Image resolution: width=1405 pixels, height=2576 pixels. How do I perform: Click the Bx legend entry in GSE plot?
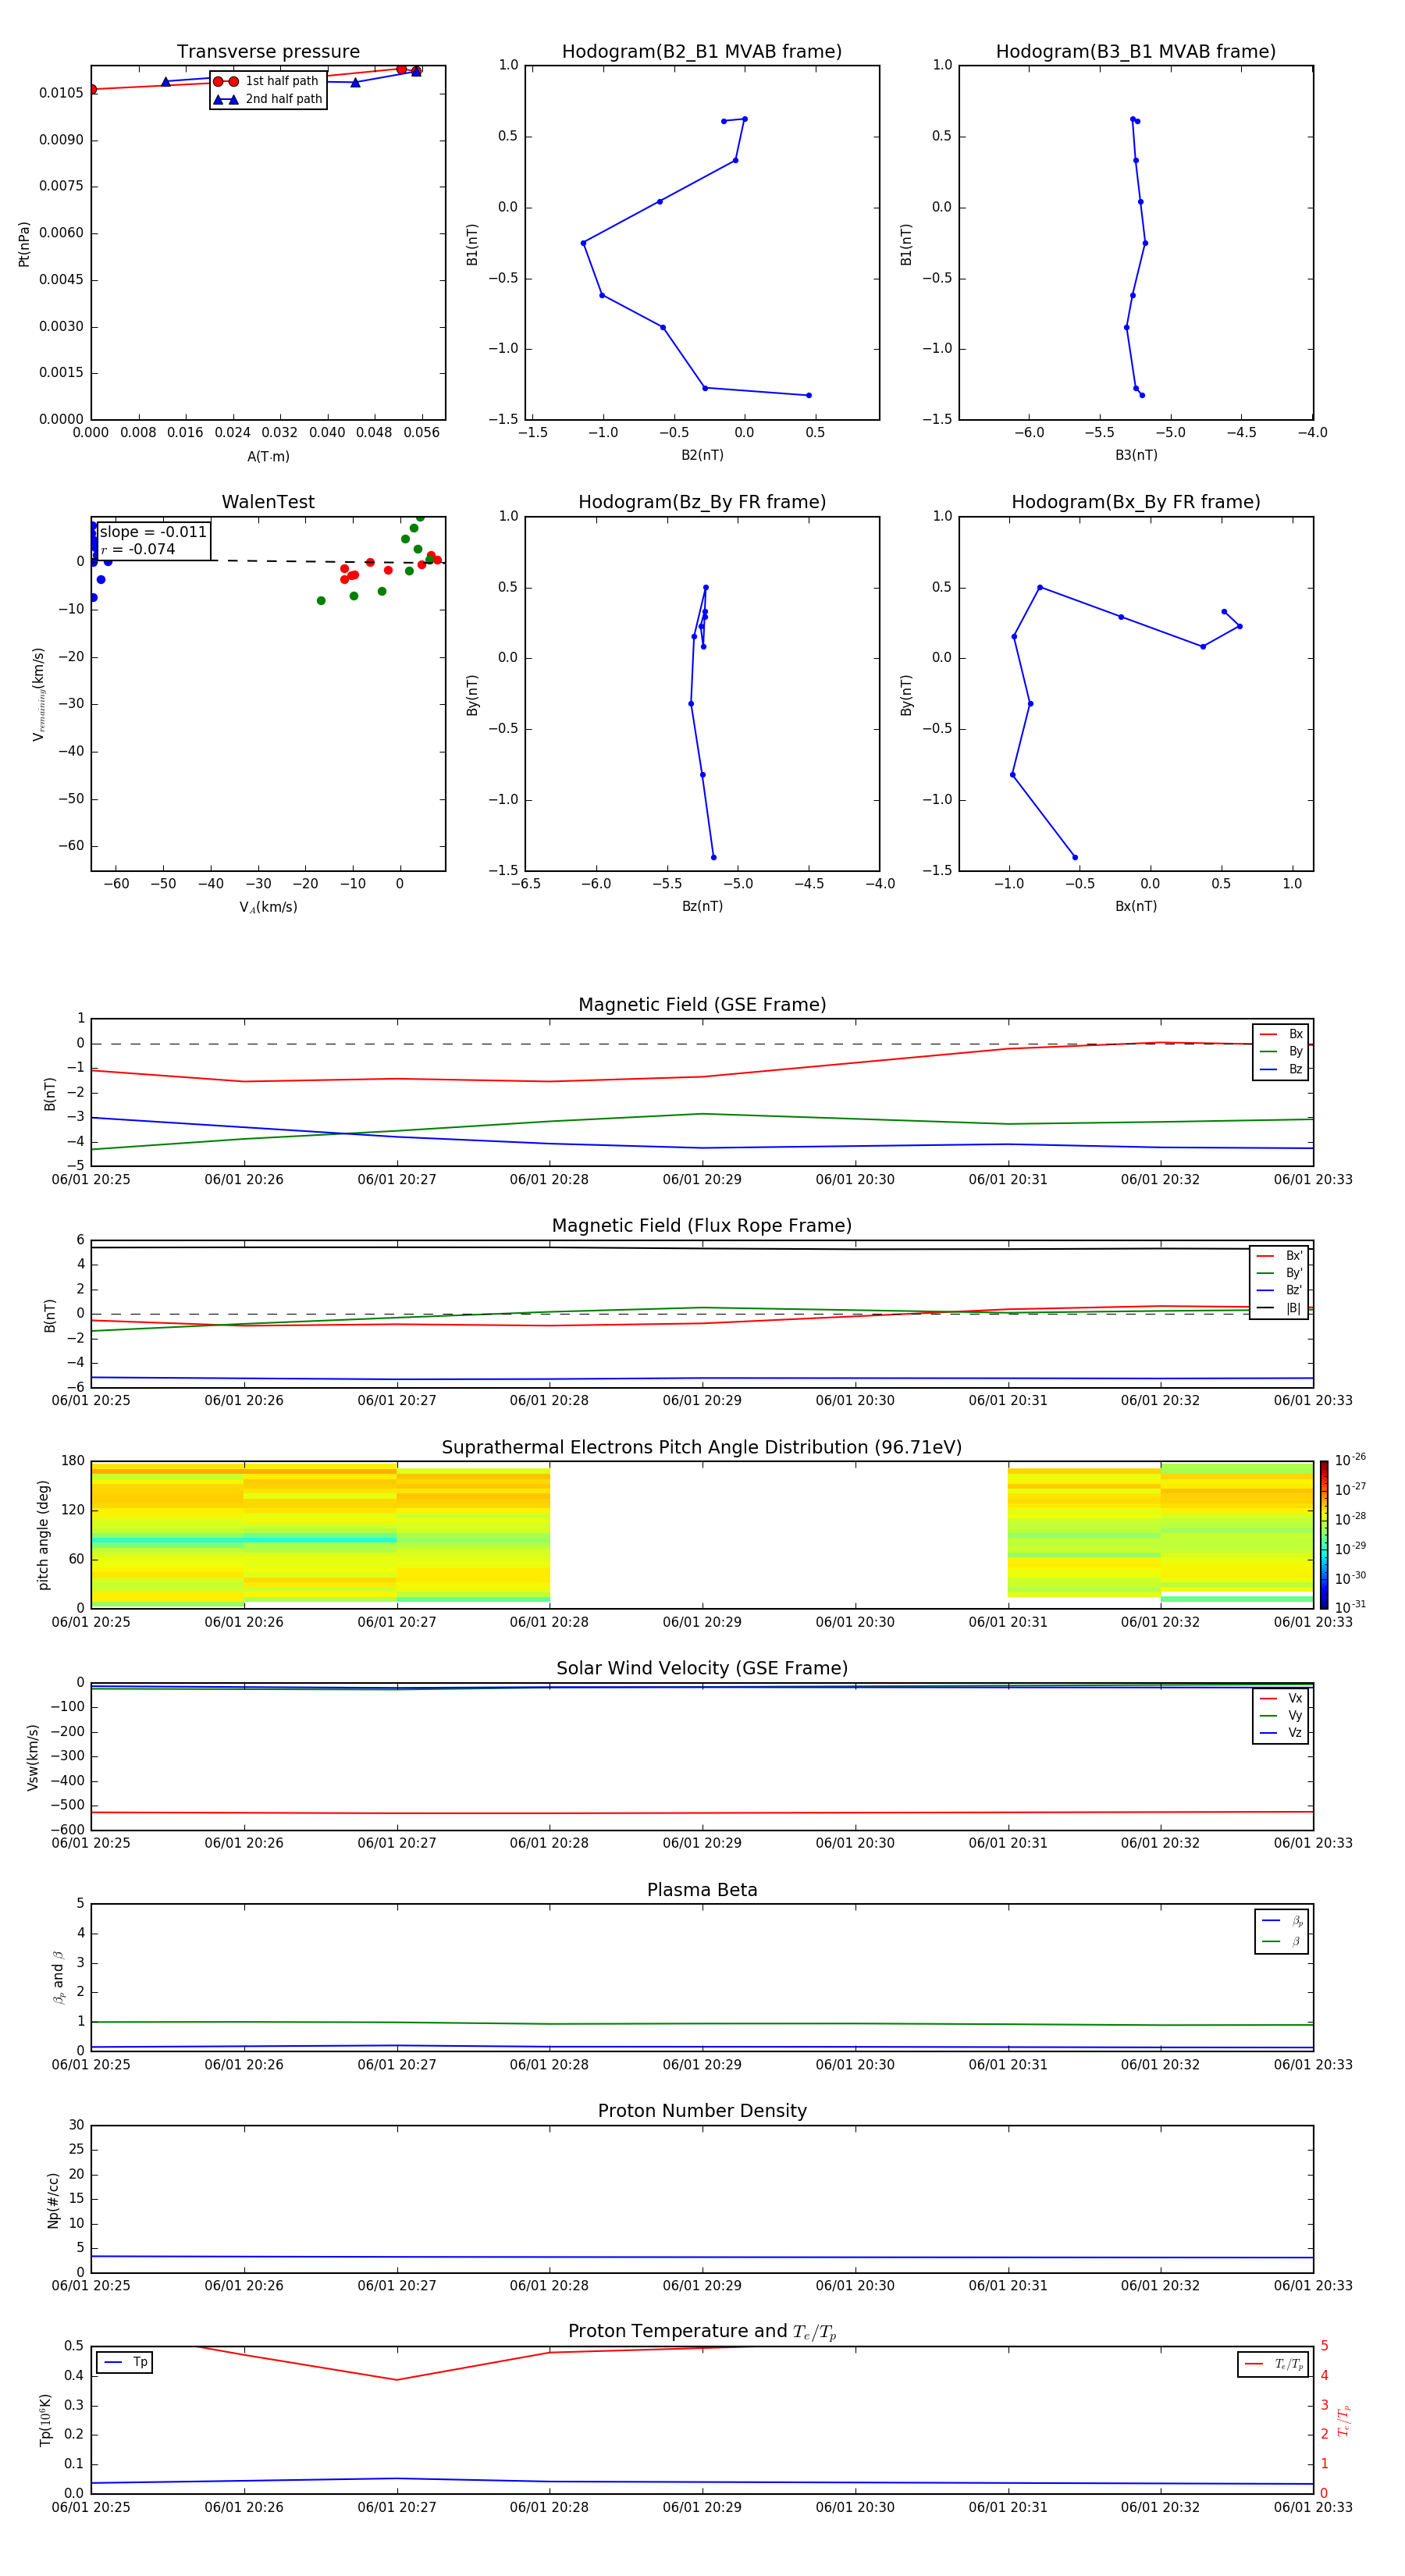pyautogui.click(x=1281, y=1034)
